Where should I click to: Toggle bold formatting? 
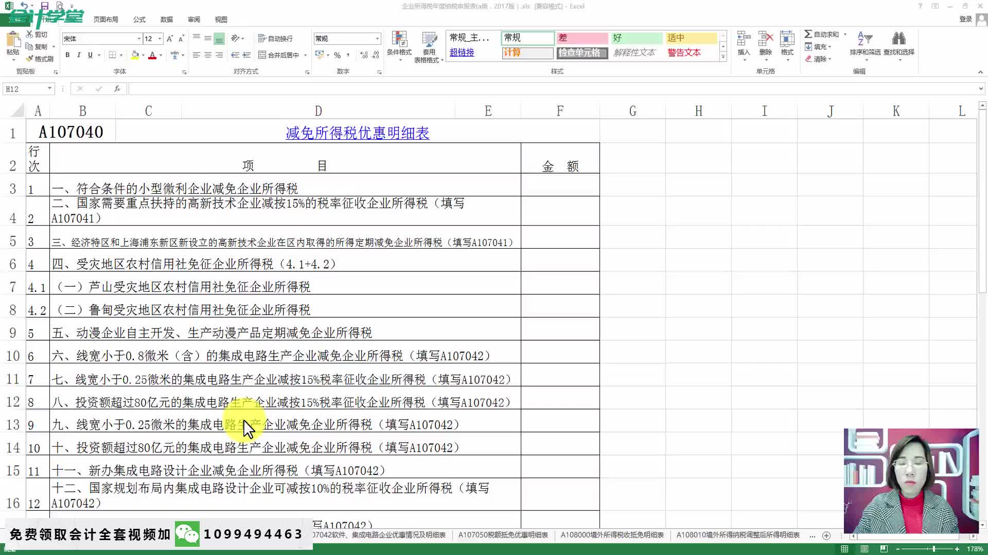point(67,55)
